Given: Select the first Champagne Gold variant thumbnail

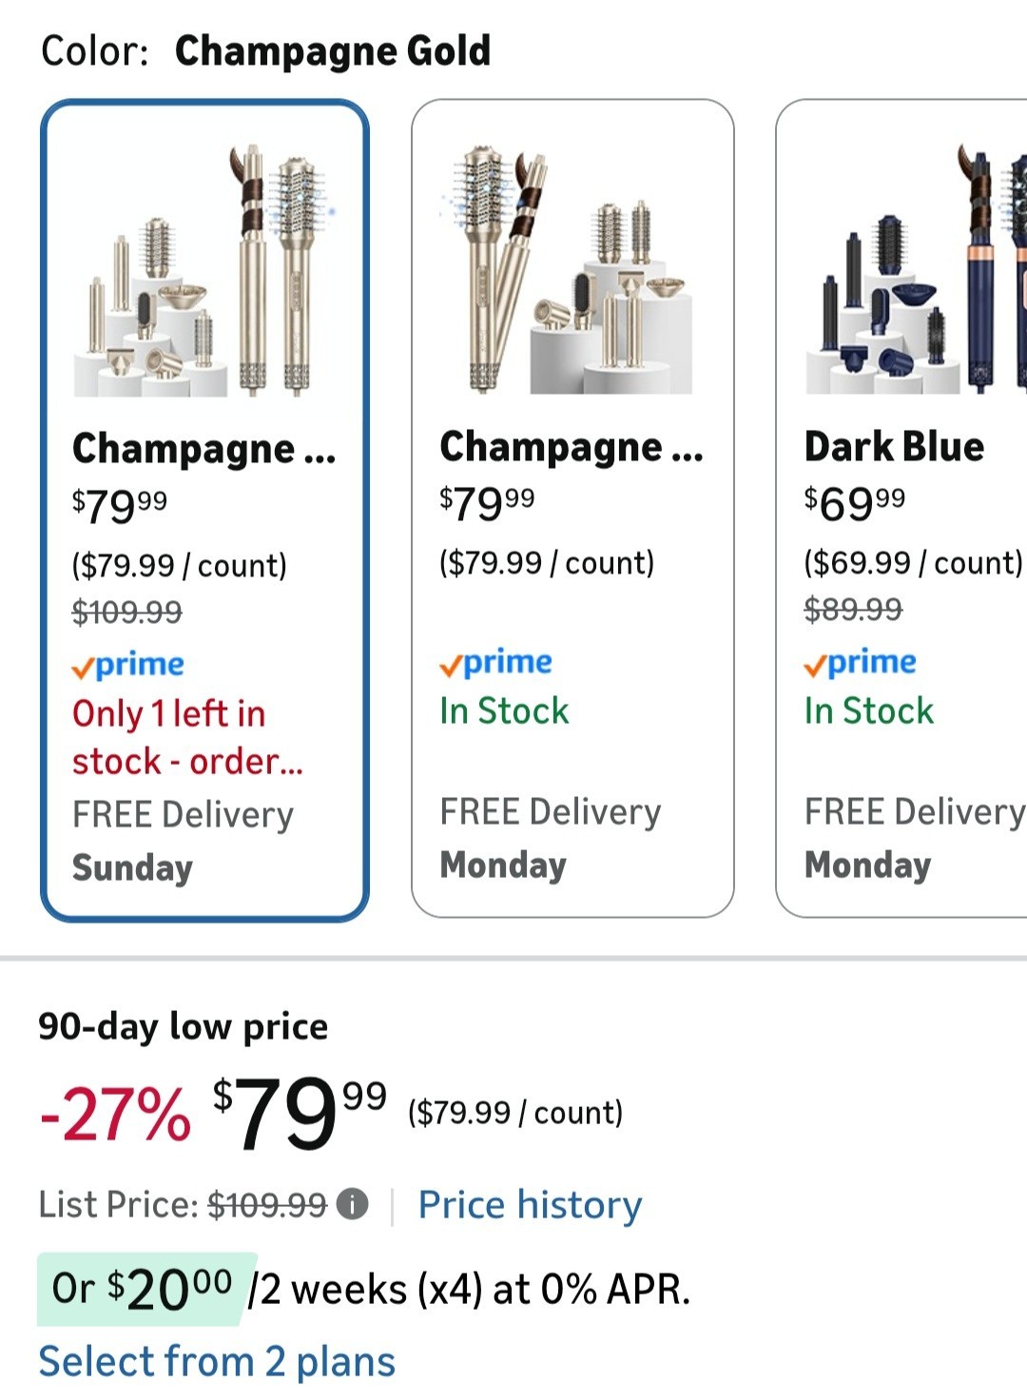Looking at the screenshot, I should [204, 271].
